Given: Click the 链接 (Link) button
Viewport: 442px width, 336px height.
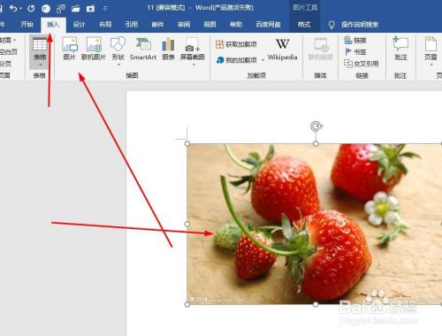Looking at the screenshot, I should [355, 40].
